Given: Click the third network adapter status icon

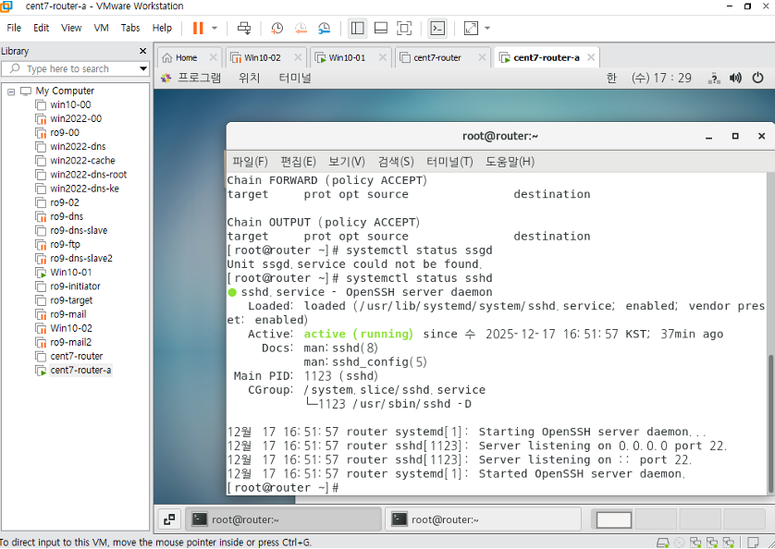Looking at the screenshot, I should click(727, 543).
